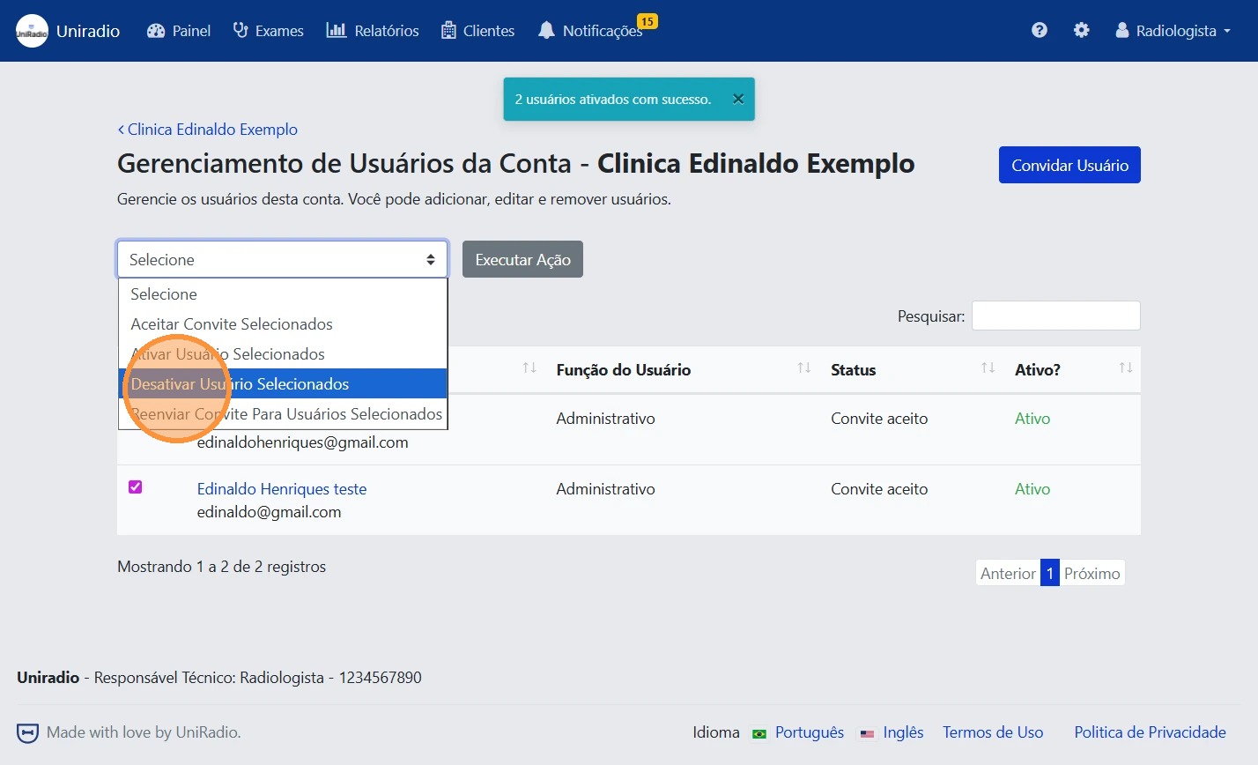Screen dimensions: 1258x765
Task: Sort by Ativo? column arrows
Action: (x=1125, y=368)
